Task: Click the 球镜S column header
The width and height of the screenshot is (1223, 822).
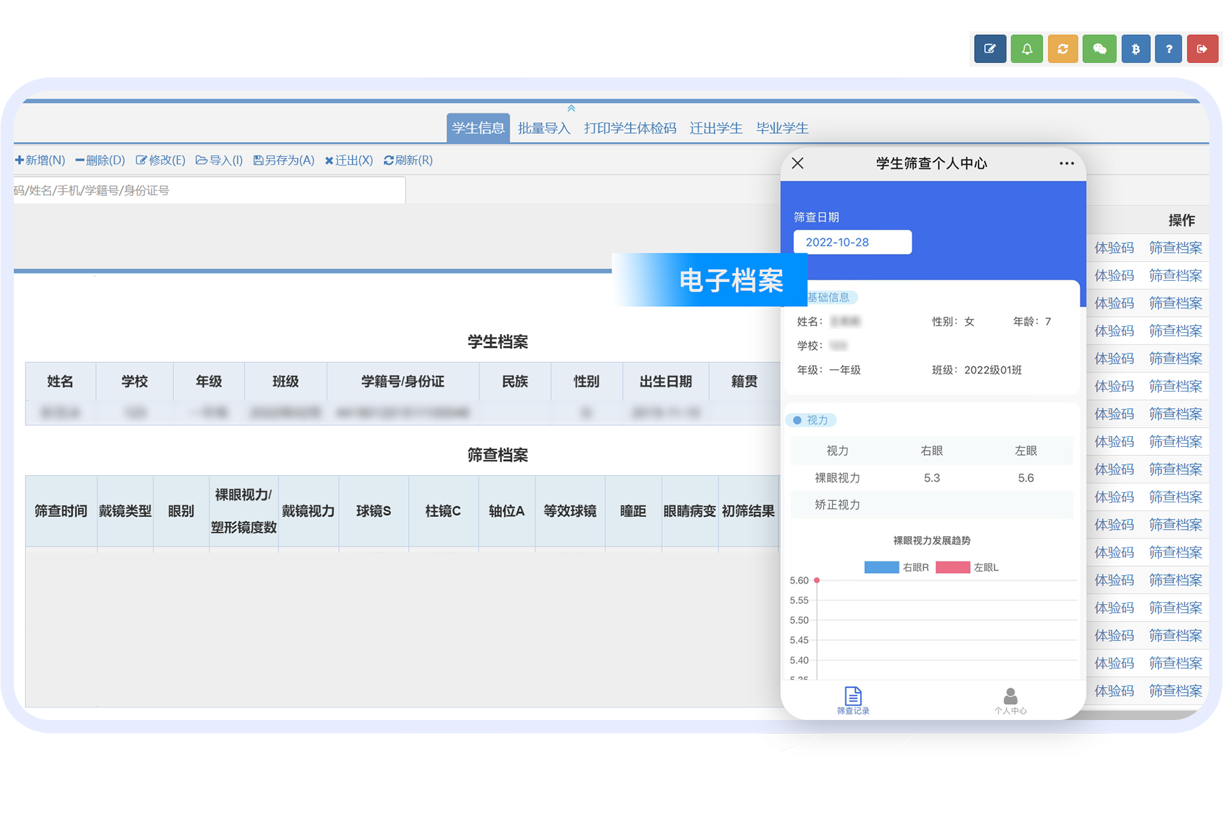Action: [x=373, y=511]
